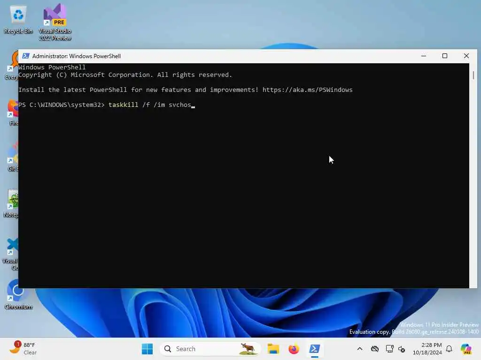Image resolution: width=481 pixels, height=360 pixels.
Task: Click the cow illustration in search box
Action: [x=248, y=349]
